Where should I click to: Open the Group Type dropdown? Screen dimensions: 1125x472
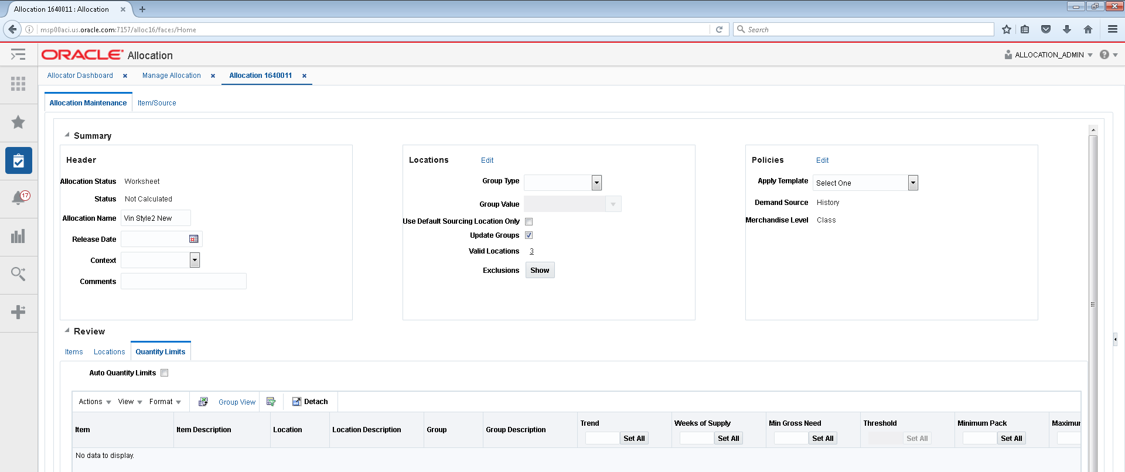tap(596, 183)
